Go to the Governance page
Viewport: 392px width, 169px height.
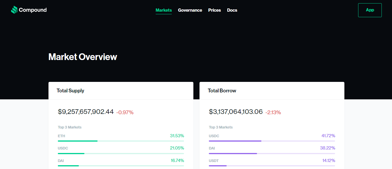[x=190, y=10]
